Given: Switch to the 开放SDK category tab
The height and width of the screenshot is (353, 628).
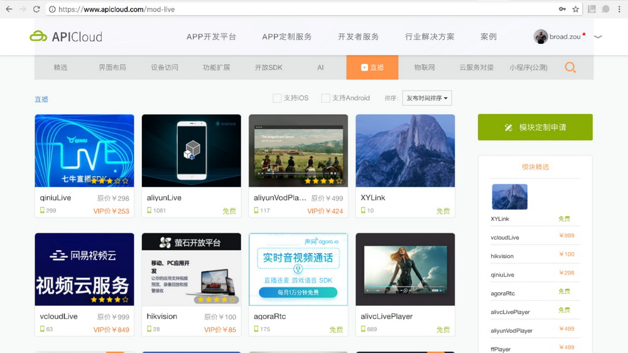Looking at the screenshot, I should [268, 67].
